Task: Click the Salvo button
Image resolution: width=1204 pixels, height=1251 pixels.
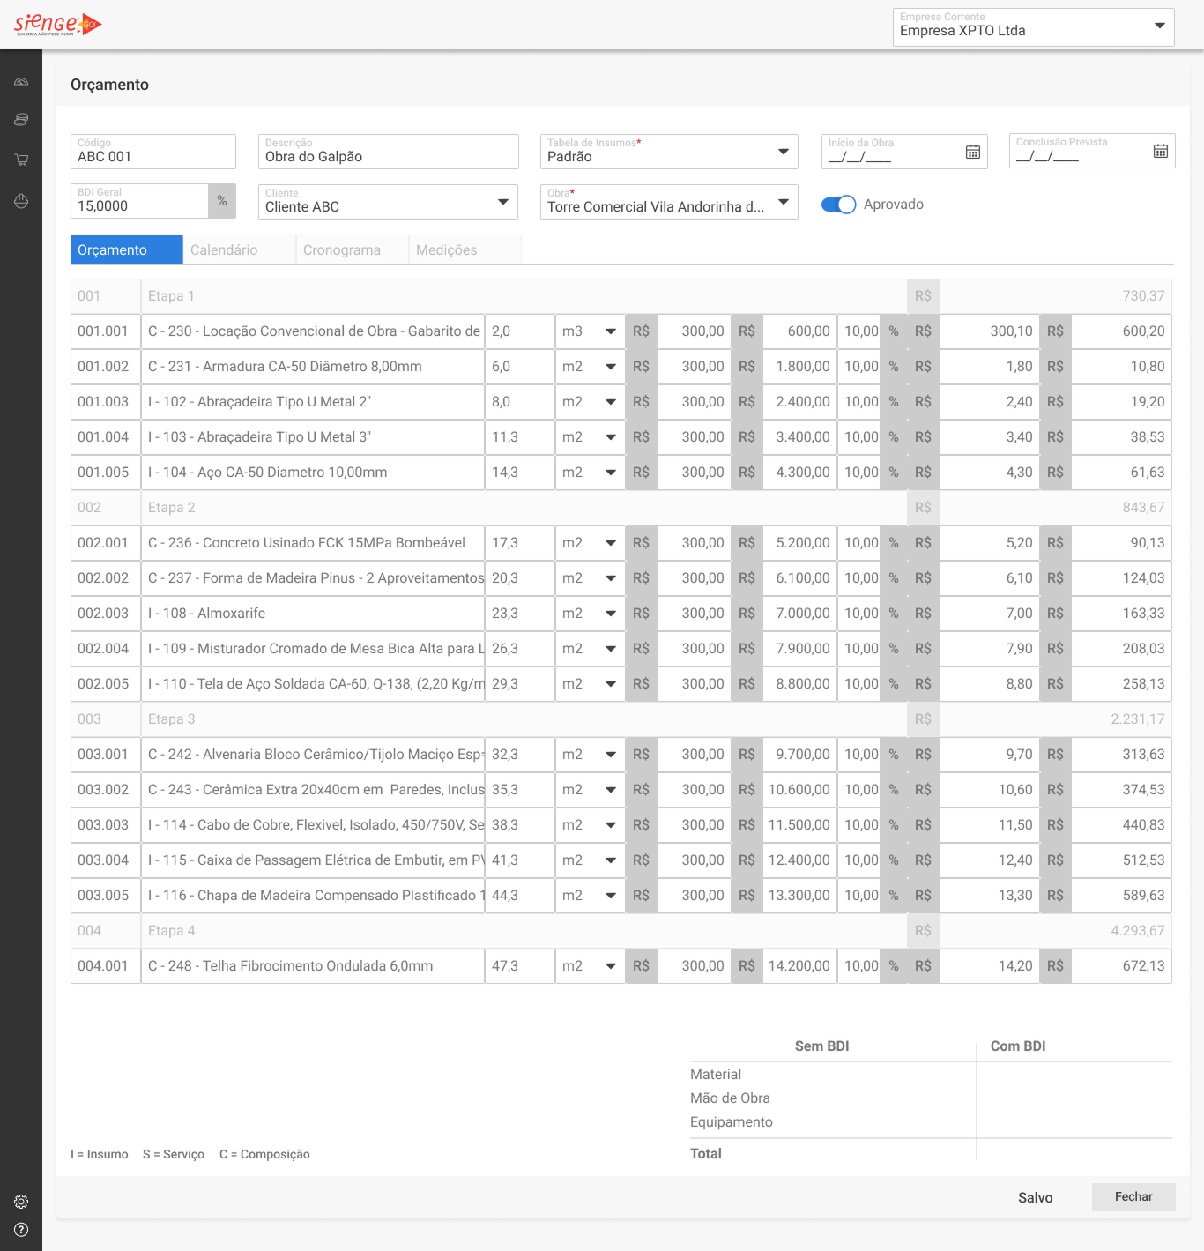Action: tap(1035, 1197)
